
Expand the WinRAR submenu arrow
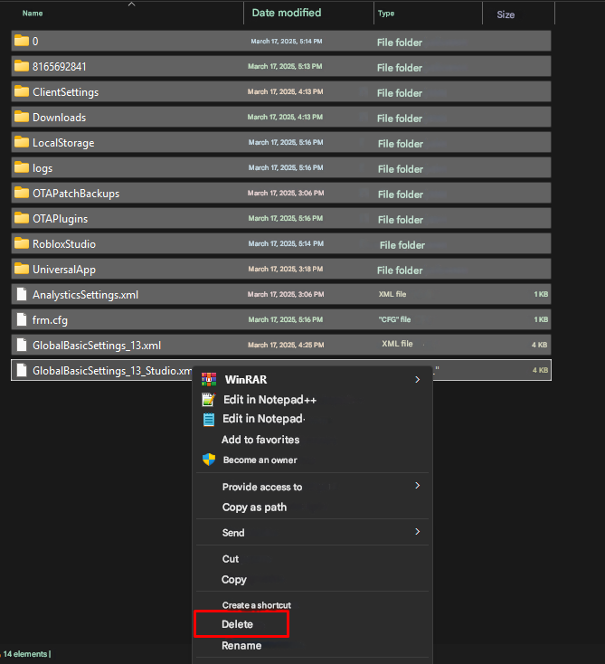click(417, 380)
